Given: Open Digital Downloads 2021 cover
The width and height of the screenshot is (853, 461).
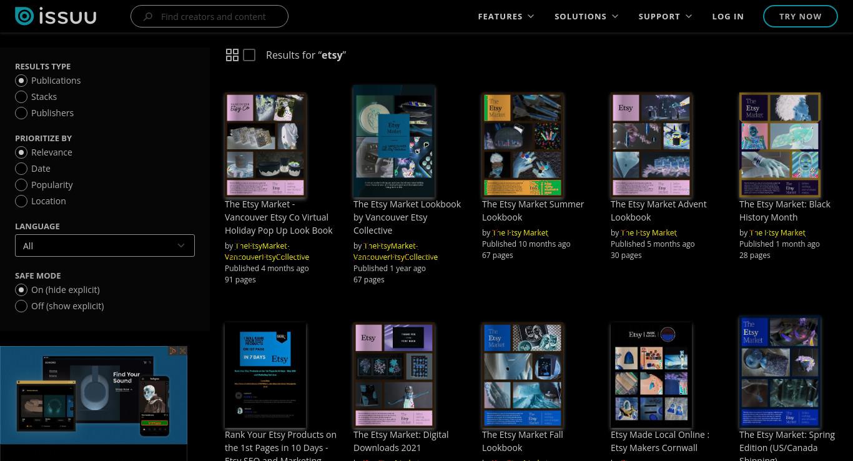Looking at the screenshot, I should tap(394, 375).
